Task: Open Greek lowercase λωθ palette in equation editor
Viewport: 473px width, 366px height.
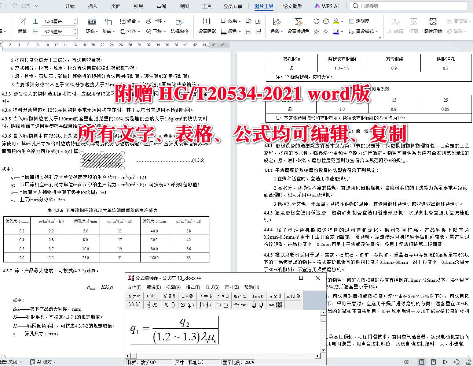Action: click(275, 296)
